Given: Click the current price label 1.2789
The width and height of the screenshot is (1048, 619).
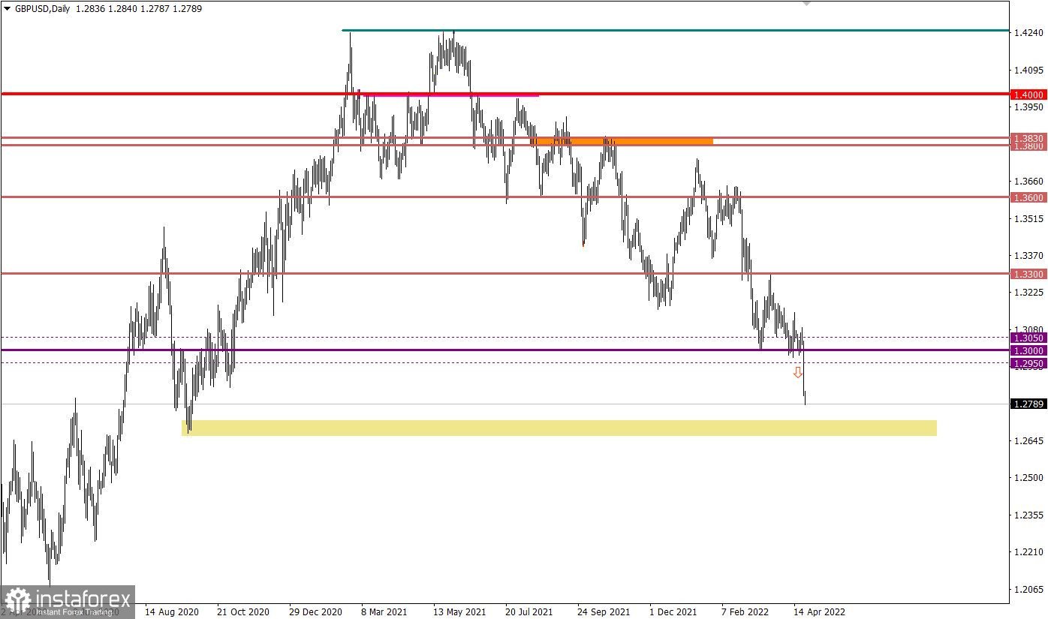Looking at the screenshot, I should (1028, 404).
